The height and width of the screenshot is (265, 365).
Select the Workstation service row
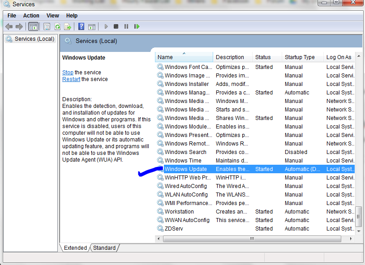coord(255,211)
